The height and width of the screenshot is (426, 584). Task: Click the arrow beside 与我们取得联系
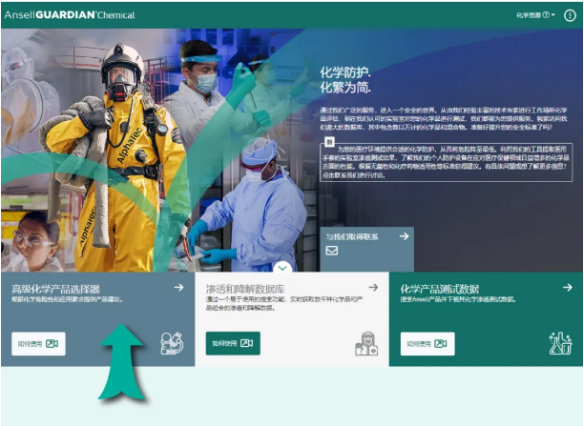(404, 235)
